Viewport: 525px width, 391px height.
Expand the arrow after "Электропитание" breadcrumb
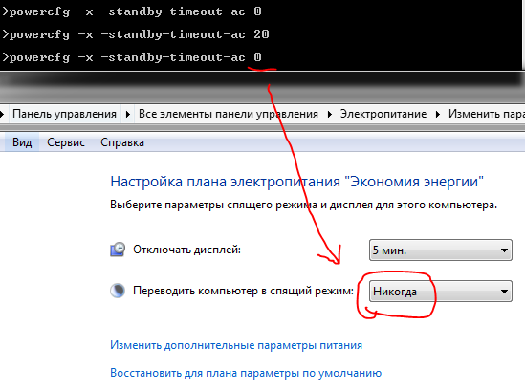(438, 114)
